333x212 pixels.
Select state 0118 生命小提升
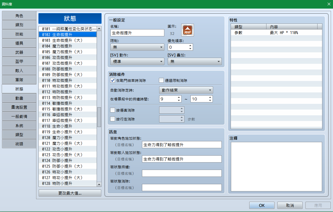(68, 126)
